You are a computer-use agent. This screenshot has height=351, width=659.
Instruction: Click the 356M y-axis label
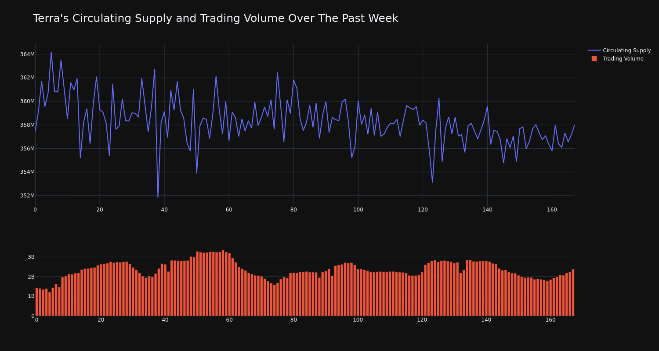[27, 148]
